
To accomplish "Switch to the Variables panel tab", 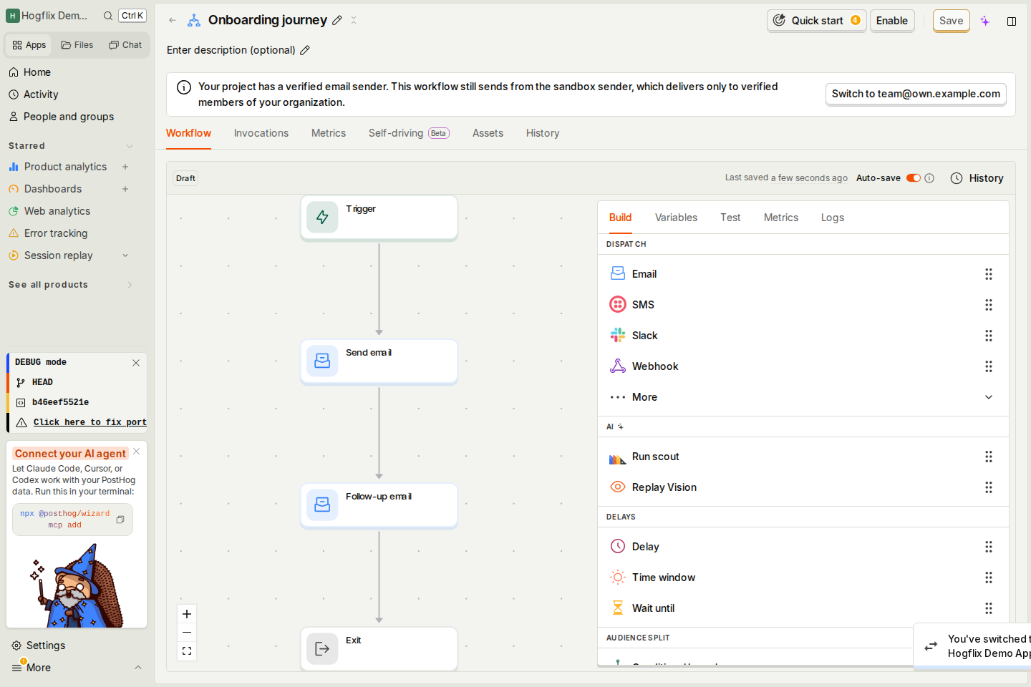I will click(676, 218).
